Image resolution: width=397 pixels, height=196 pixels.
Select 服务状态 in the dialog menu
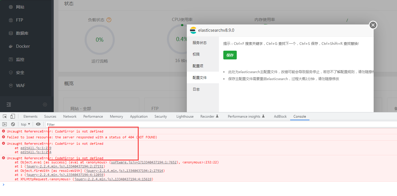[x=203, y=43]
